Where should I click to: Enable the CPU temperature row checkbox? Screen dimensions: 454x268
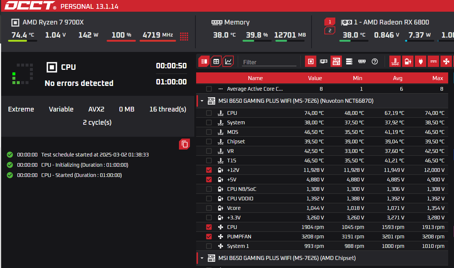click(209, 113)
